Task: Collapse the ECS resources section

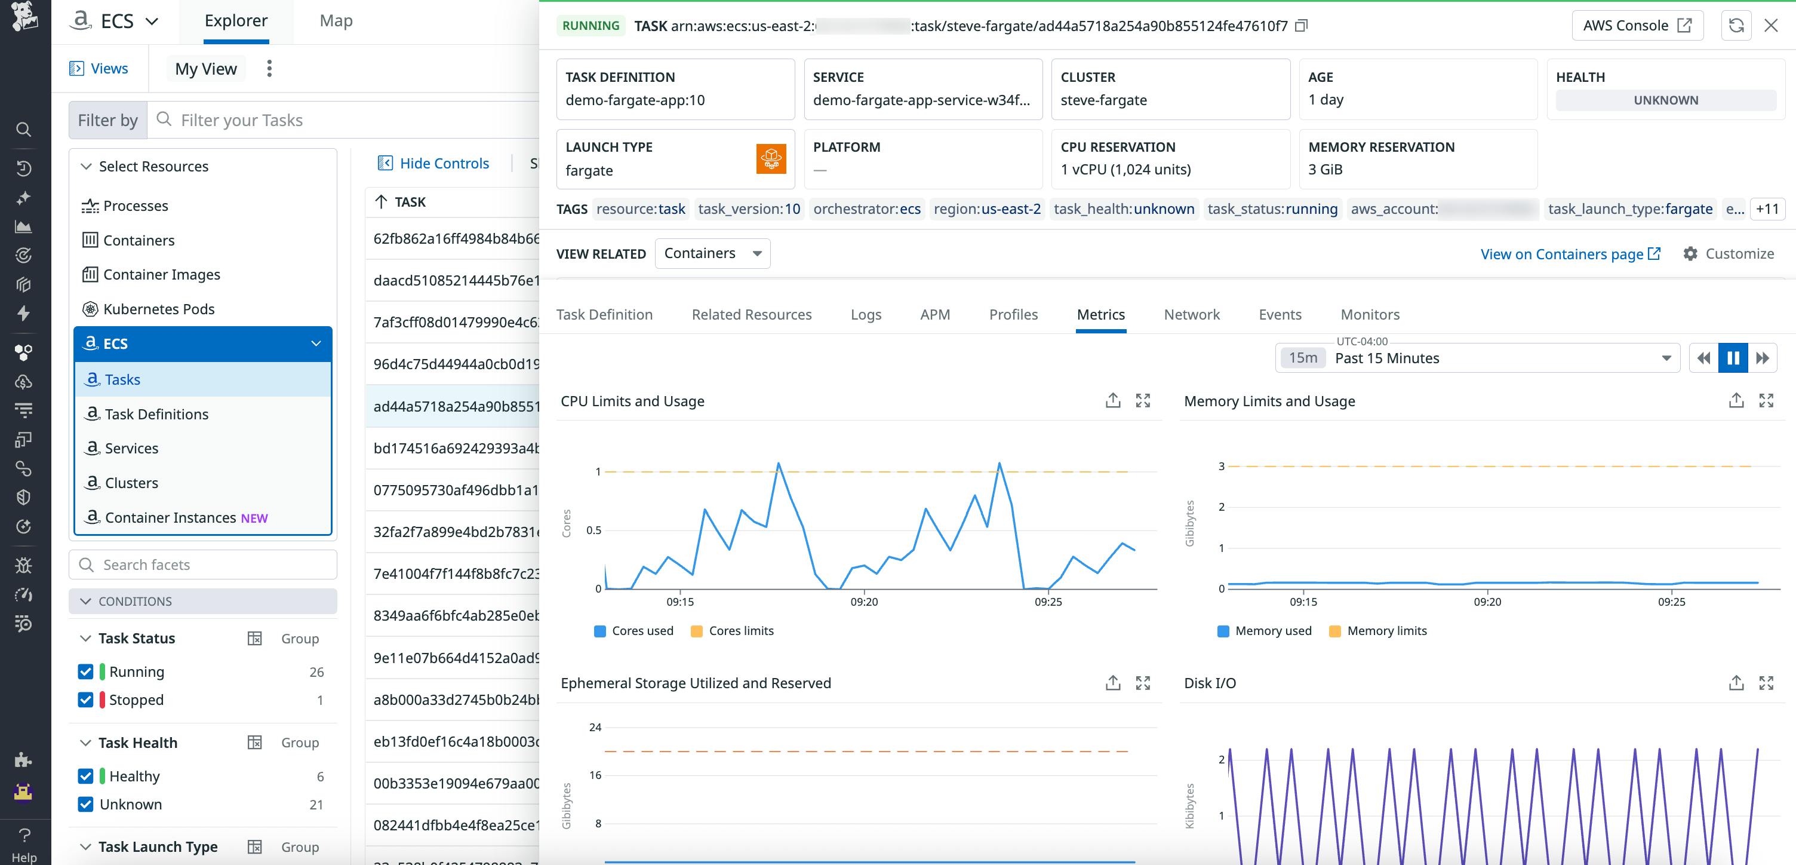Action: point(316,343)
